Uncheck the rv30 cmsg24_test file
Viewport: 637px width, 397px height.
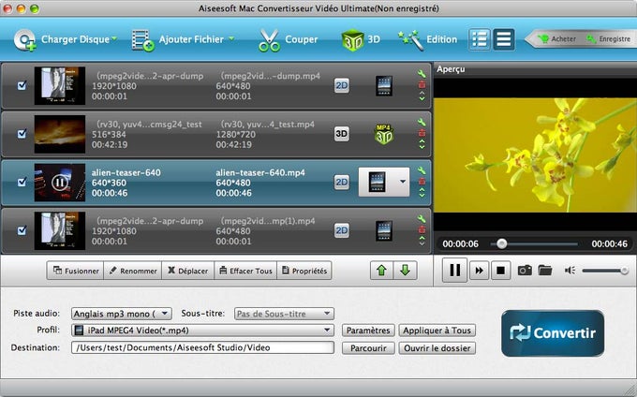coord(22,134)
